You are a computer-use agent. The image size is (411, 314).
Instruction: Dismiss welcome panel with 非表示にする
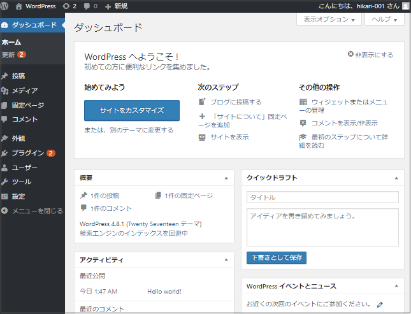pos(370,55)
